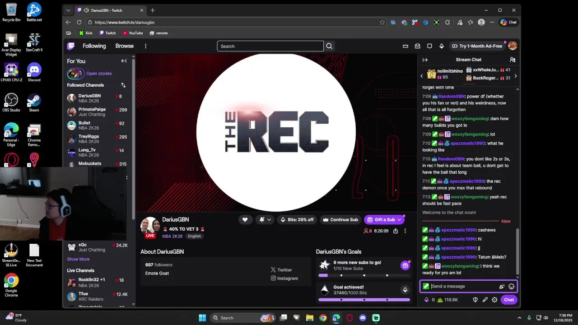Share the stream via share icon
The width and height of the screenshot is (578, 325).
[396, 231]
